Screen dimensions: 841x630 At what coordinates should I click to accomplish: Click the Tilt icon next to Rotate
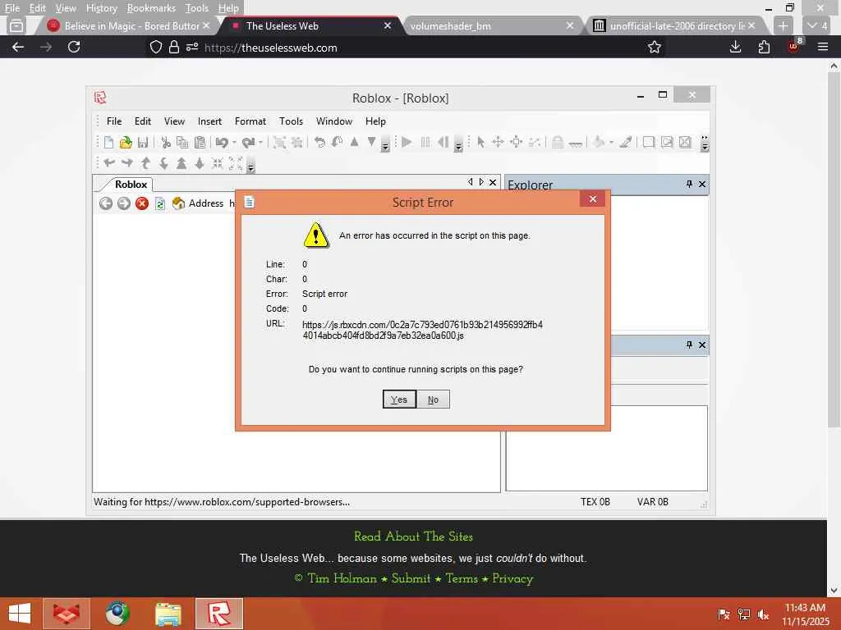click(337, 142)
